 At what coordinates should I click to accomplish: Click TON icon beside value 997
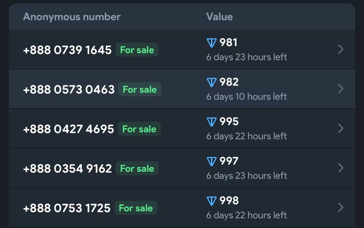211,161
